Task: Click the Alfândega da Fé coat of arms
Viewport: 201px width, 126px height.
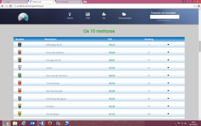Action: tap(20, 45)
